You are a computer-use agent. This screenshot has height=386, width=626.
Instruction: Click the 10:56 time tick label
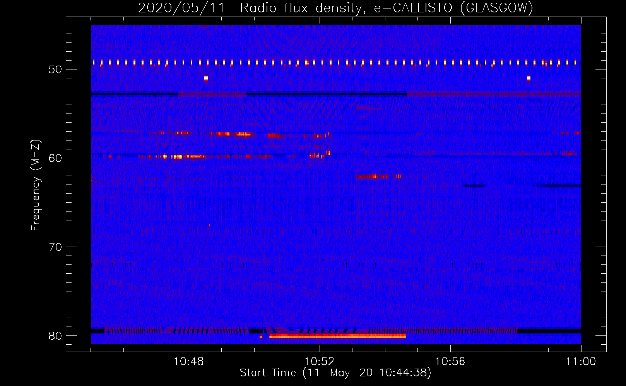click(x=450, y=362)
